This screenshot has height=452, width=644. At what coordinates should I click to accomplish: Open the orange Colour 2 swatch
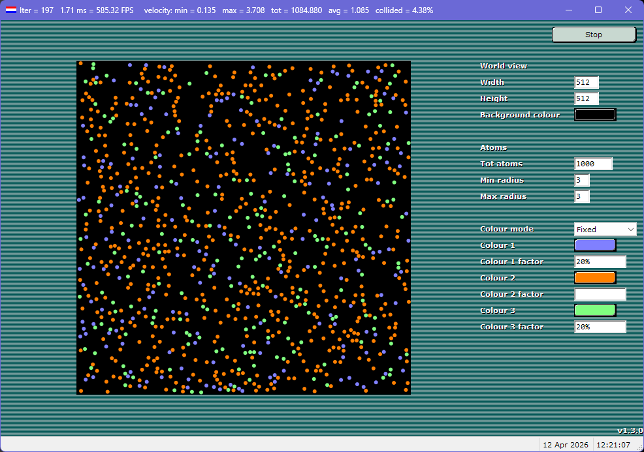[594, 278]
